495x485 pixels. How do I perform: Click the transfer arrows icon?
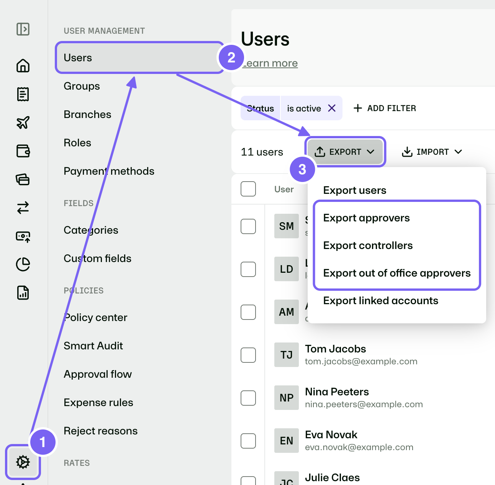(x=23, y=208)
